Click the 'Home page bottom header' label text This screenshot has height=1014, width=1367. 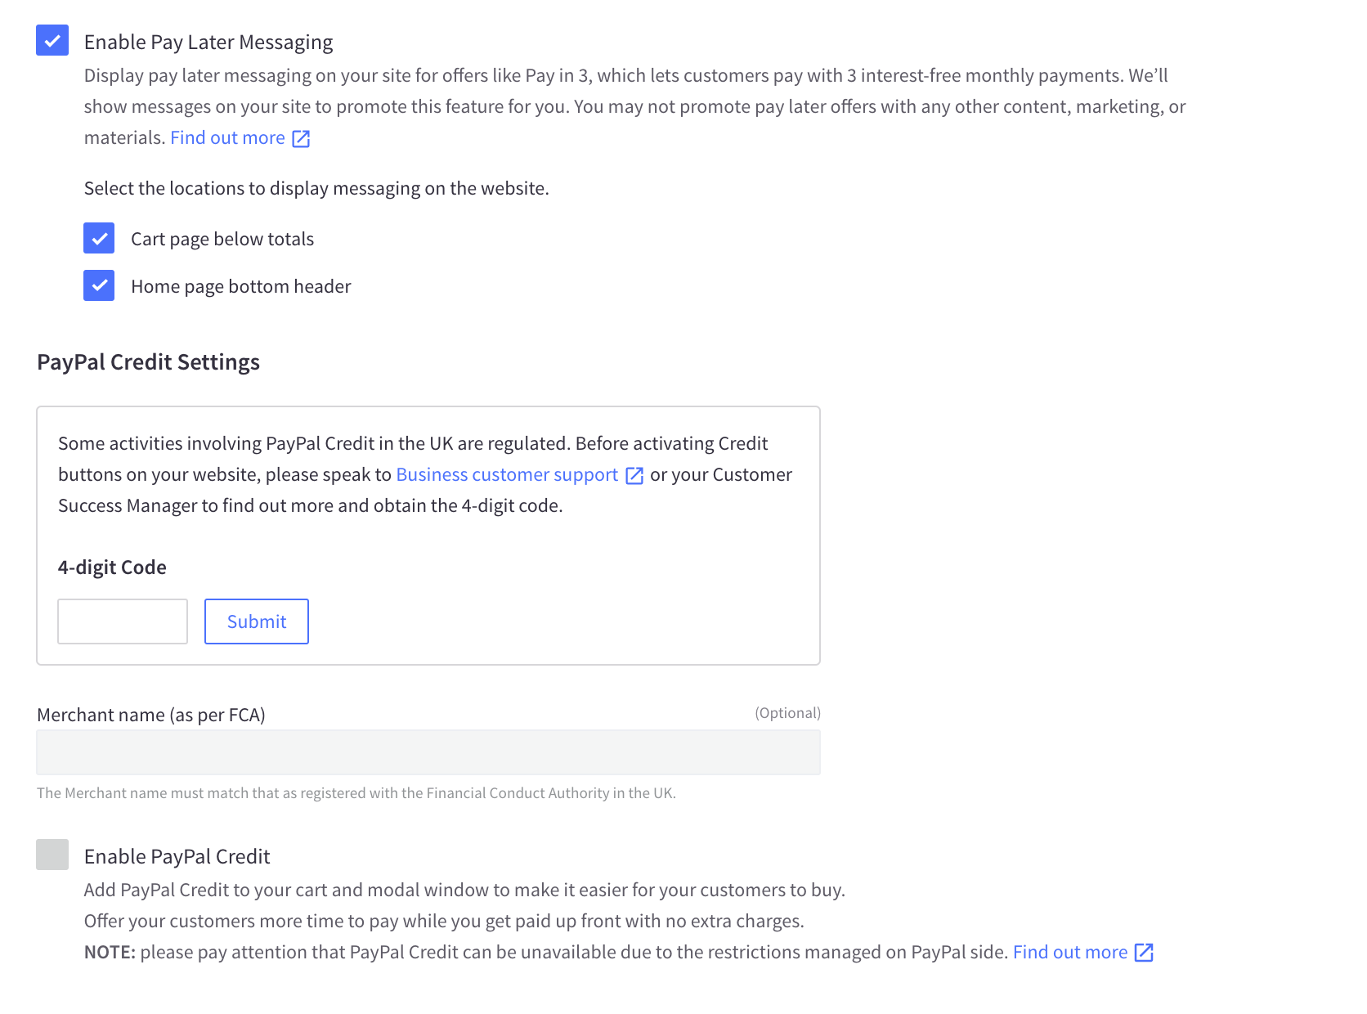240,287
